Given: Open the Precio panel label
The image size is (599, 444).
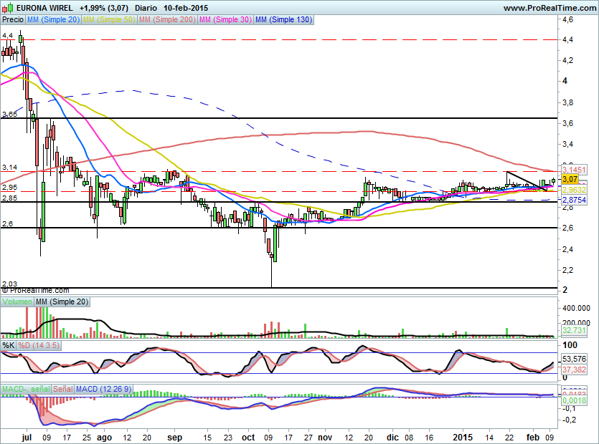Looking at the screenshot, I should pyautogui.click(x=13, y=20).
